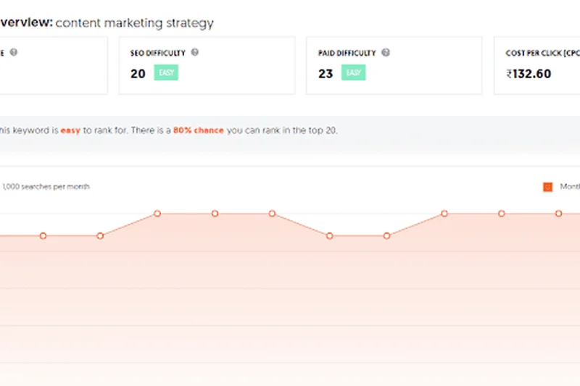The image size is (580, 386).
Task: Click the third data point from the left
Action: 157,214
